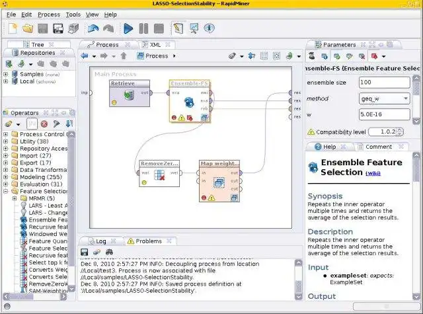
Task: Click the Save As toolbar icon
Action: tap(58, 28)
